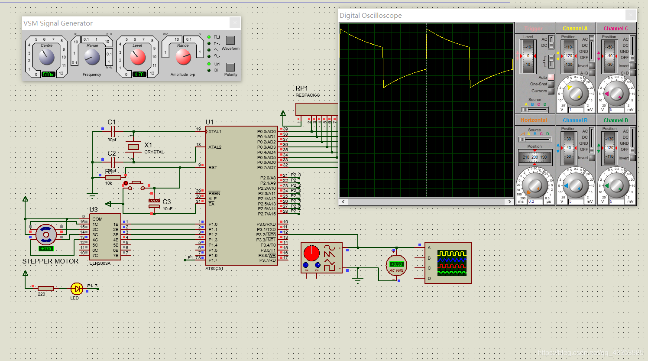Click the Horizontal timebase knob
The image size is (648, 361).
point(535,186)
